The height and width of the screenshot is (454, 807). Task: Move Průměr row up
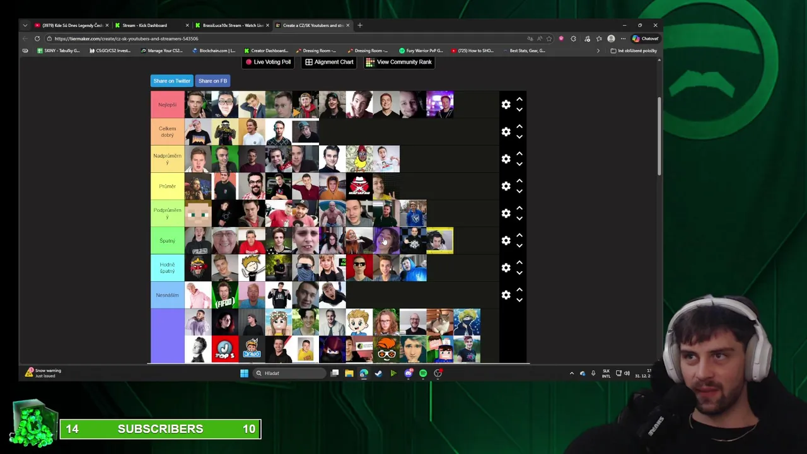tap(520, 181)
